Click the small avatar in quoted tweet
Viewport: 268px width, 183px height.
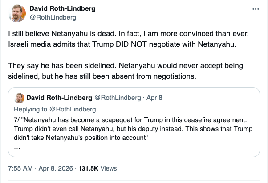[19, 97]
